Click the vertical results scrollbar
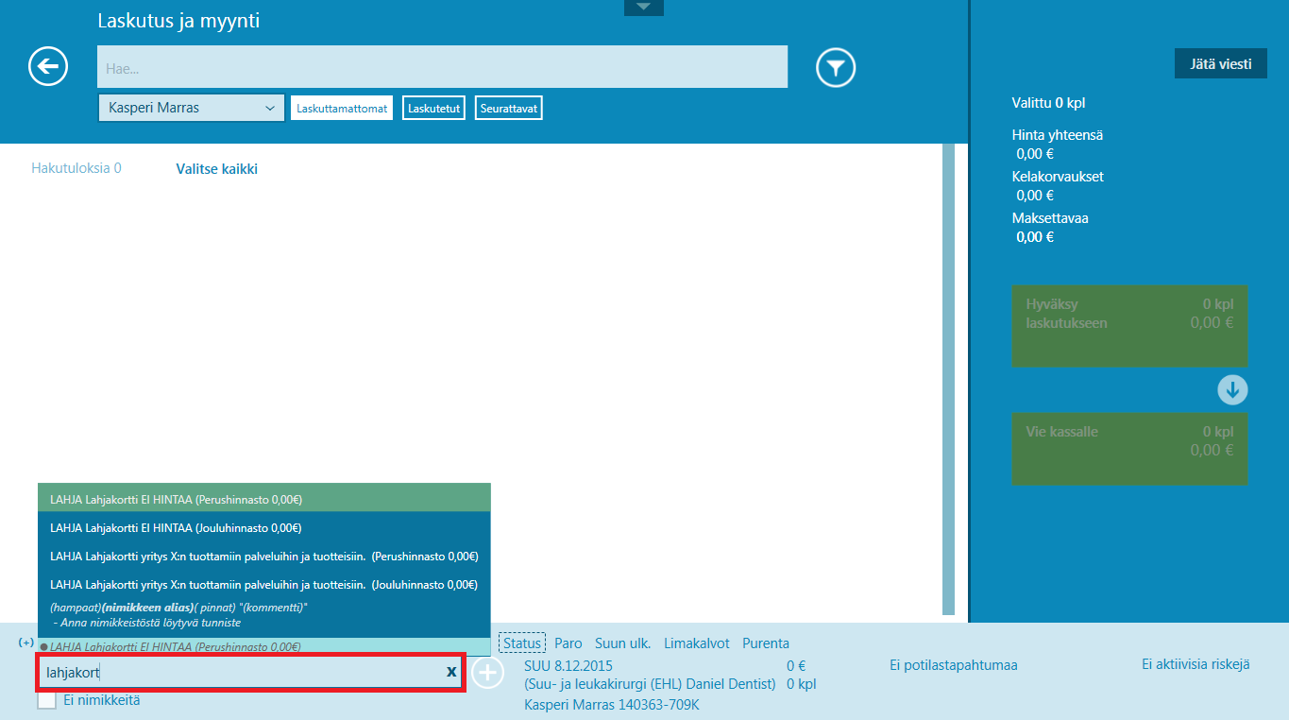 (948, 378)
